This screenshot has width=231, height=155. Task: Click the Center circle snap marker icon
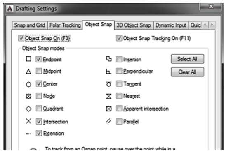pos(28,84)
